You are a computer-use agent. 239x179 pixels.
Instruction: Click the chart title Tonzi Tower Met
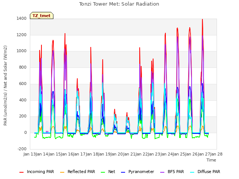119,4
